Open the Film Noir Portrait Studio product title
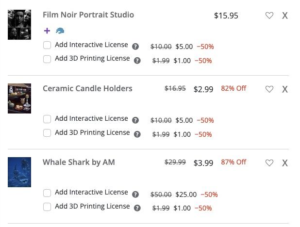Screen dimensions: 300x227 point(88,15)
